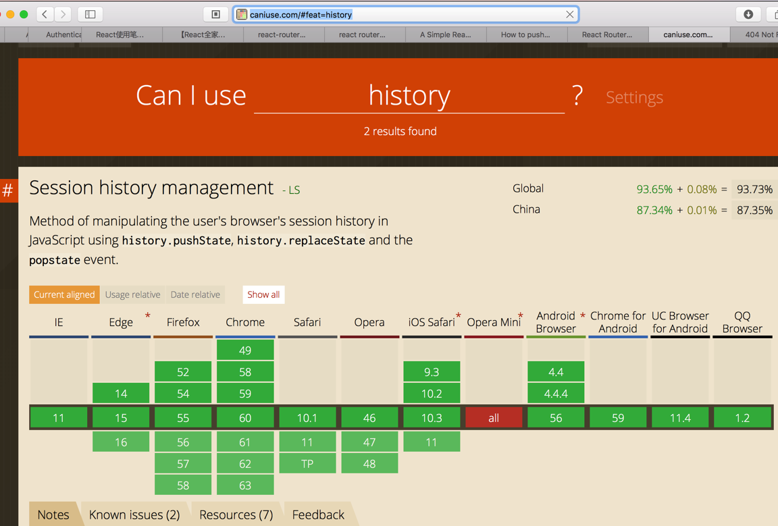The height and width of the screenshot is (526, 778).
Task: Click the Firefox 52 support cell
Action: (x=183, y=371)
